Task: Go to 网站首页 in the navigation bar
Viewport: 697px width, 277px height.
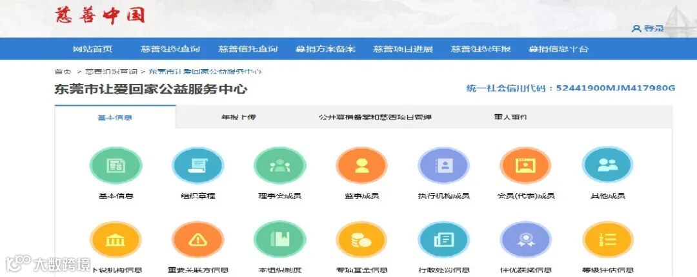Action: 92,49
